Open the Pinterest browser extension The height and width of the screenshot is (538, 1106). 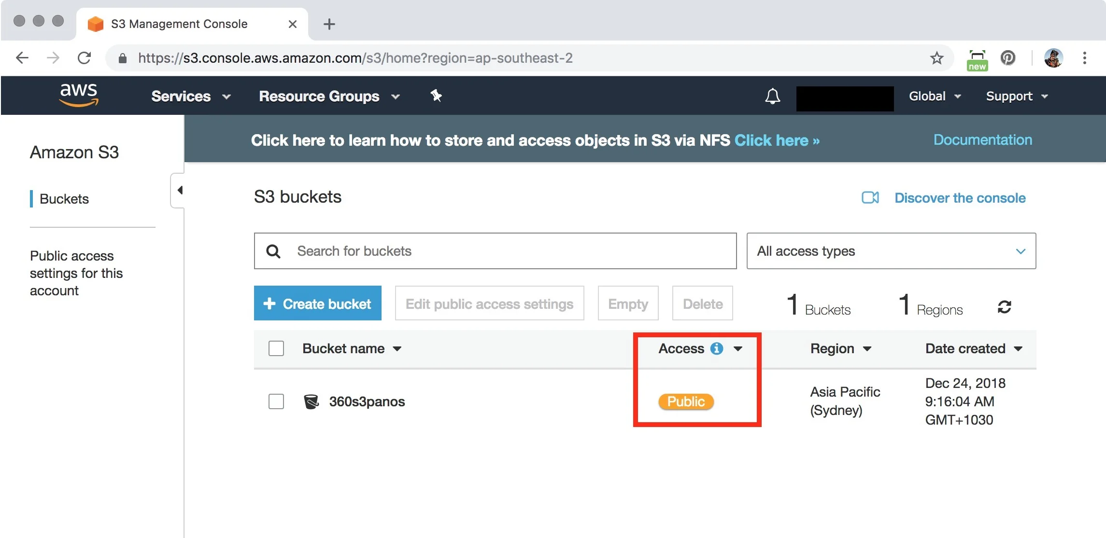pyautogui.click(x=1008, y=58)
